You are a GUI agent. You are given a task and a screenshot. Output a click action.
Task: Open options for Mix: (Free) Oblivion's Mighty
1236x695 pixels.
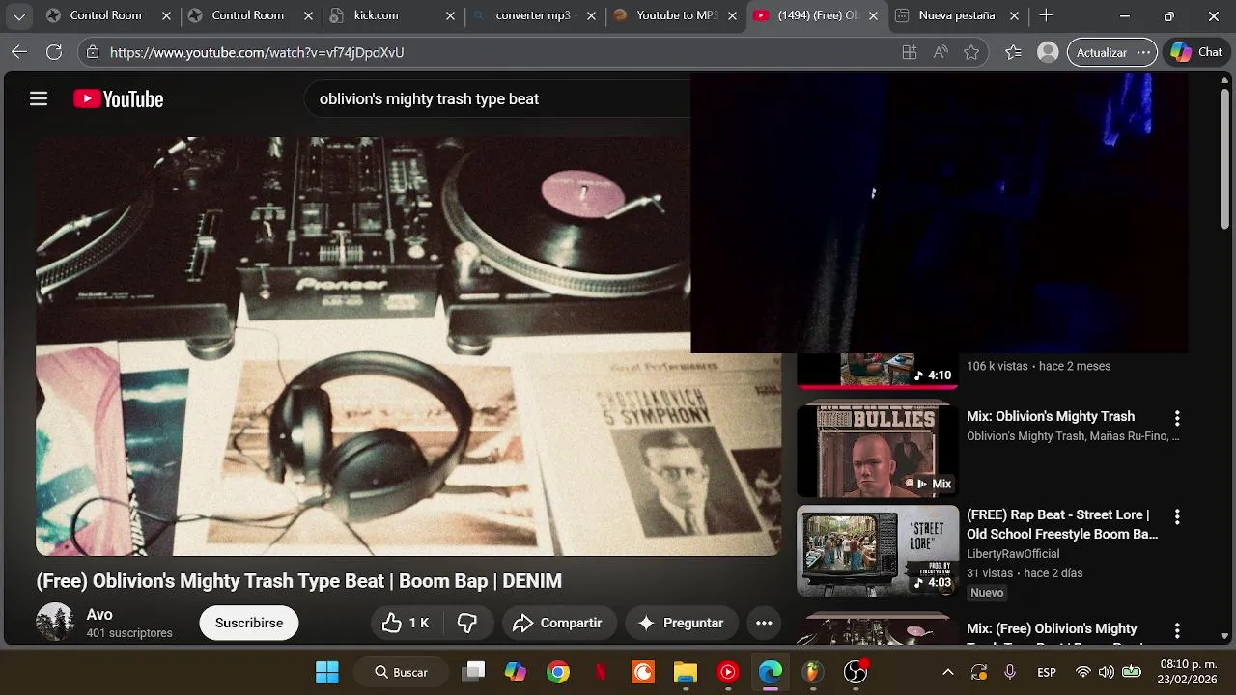tap(1177, 630)
